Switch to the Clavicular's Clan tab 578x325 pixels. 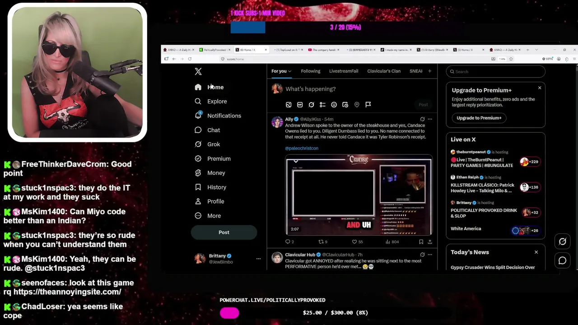tap(384, 71)
